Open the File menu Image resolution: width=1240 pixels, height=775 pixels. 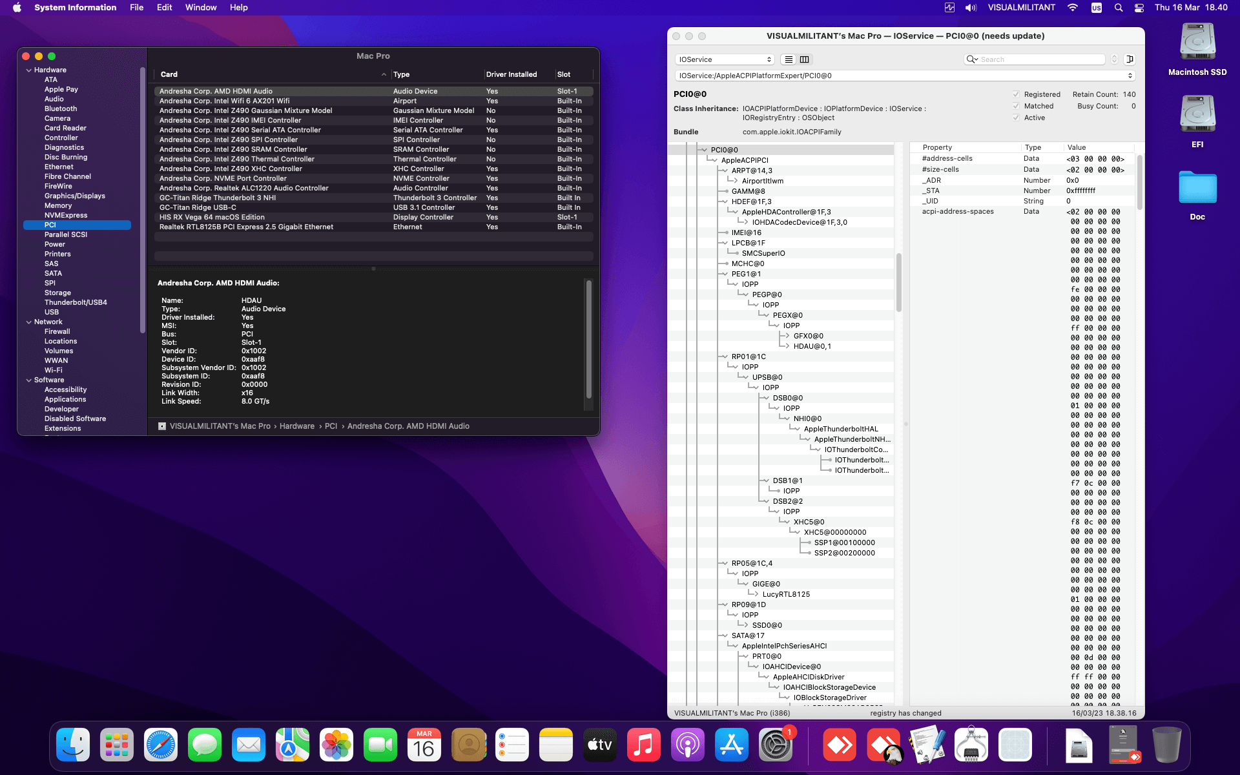136,8
